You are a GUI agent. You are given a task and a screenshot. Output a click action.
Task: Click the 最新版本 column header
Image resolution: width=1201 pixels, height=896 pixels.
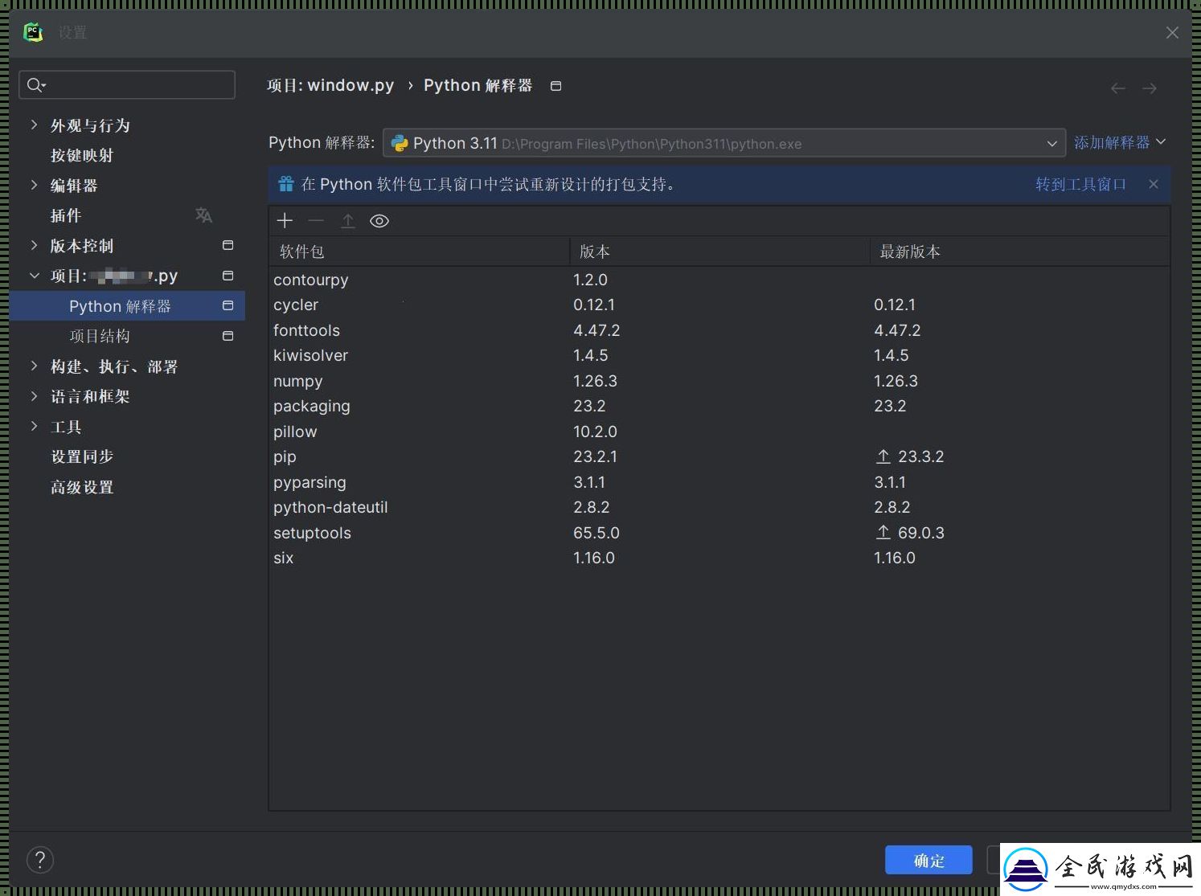pyautogui.click(x=1019, y=252)
